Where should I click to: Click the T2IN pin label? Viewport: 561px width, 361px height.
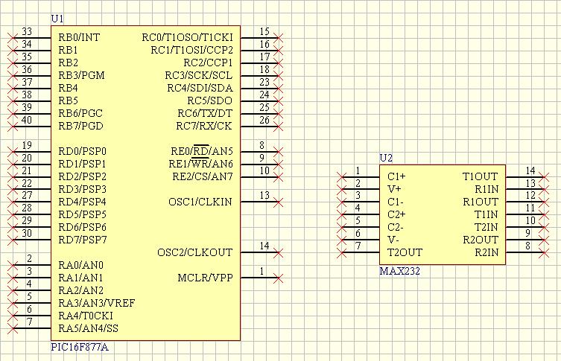pyautogui.click(x=486, y=227)
